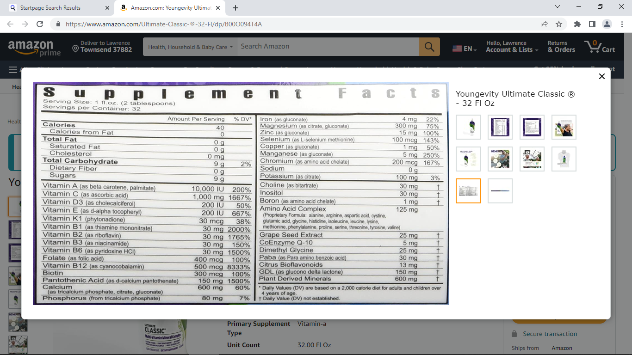Toggle the browser side panel
The width and height of the screenshot is (632, 355).
[592, 24]
